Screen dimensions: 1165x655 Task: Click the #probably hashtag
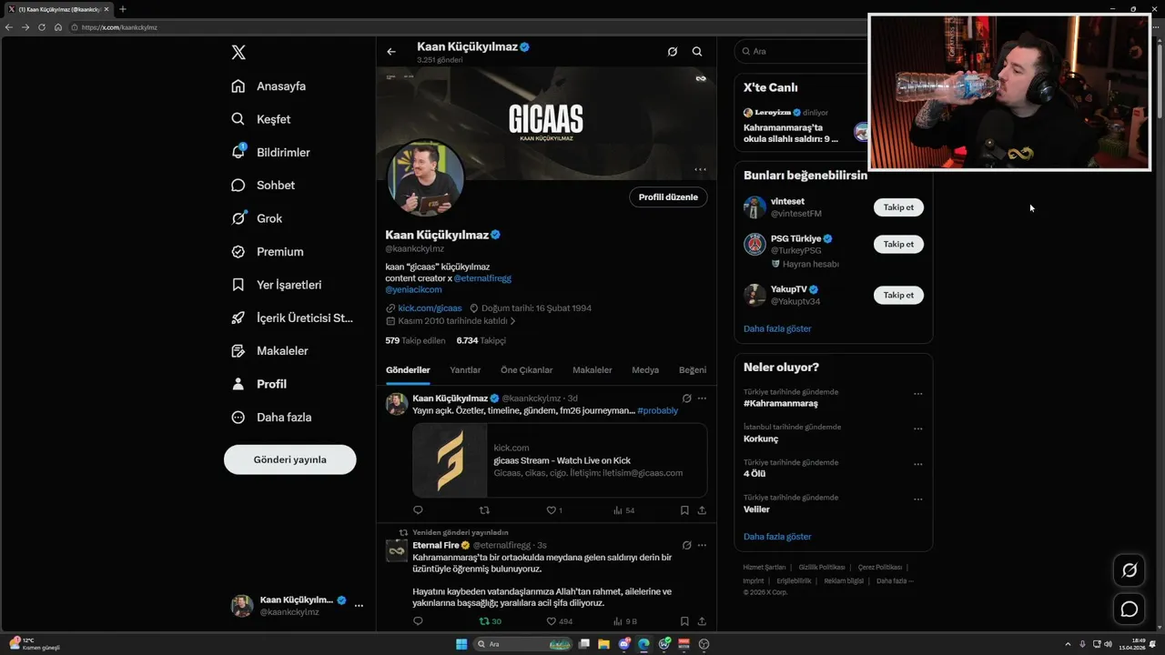coord(658,410)
